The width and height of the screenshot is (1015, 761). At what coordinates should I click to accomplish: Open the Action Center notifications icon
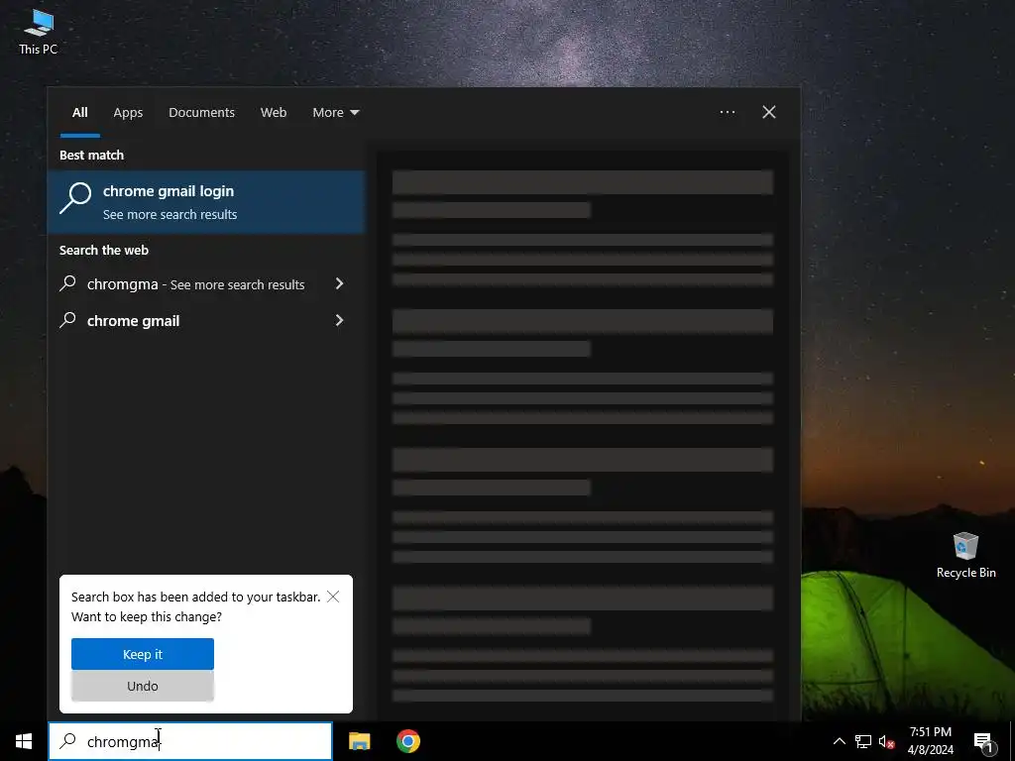click(x=984, y=741)
